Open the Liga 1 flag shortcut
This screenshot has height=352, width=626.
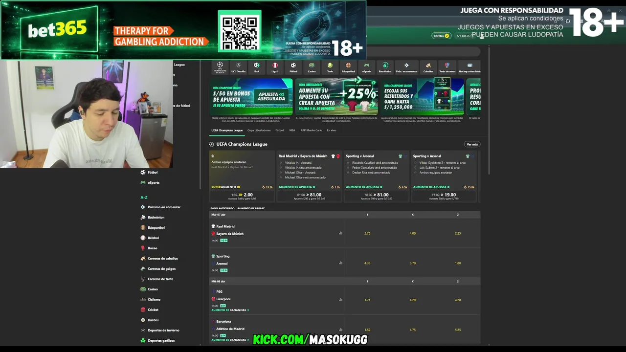tap(275, 67)
